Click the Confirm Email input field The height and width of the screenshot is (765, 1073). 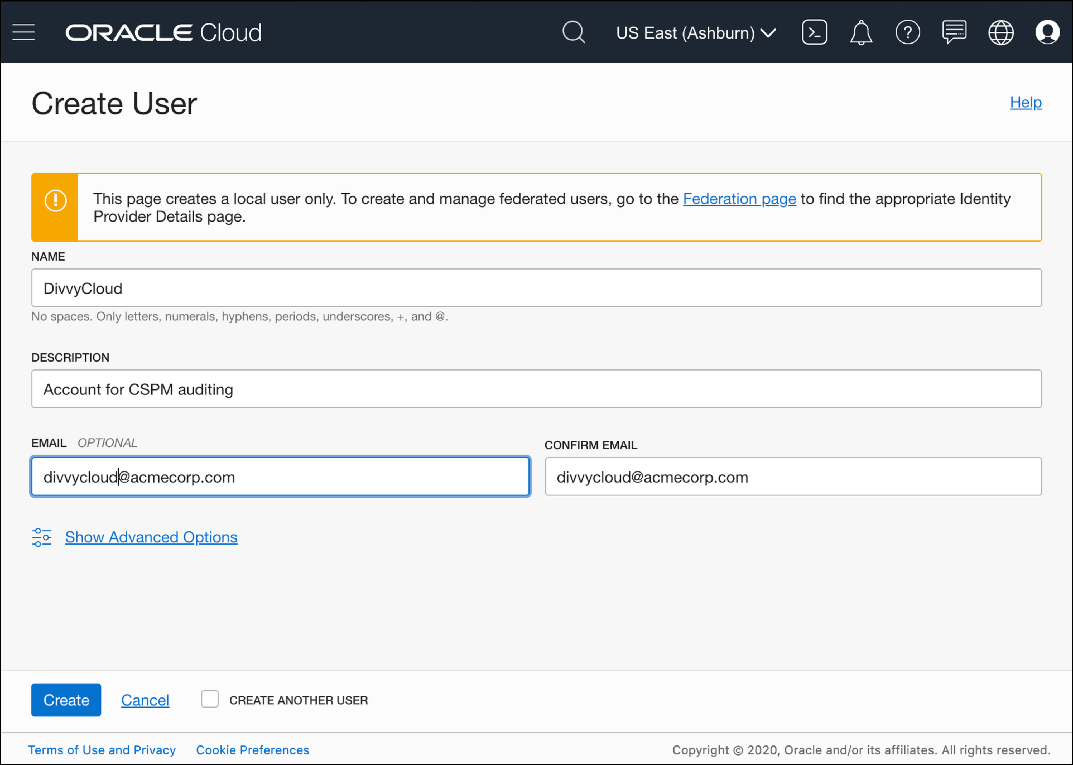pyautogui.click(x=793, y=477)
